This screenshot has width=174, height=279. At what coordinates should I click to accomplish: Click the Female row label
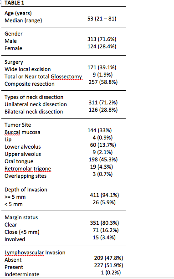[x=13, y=48]
